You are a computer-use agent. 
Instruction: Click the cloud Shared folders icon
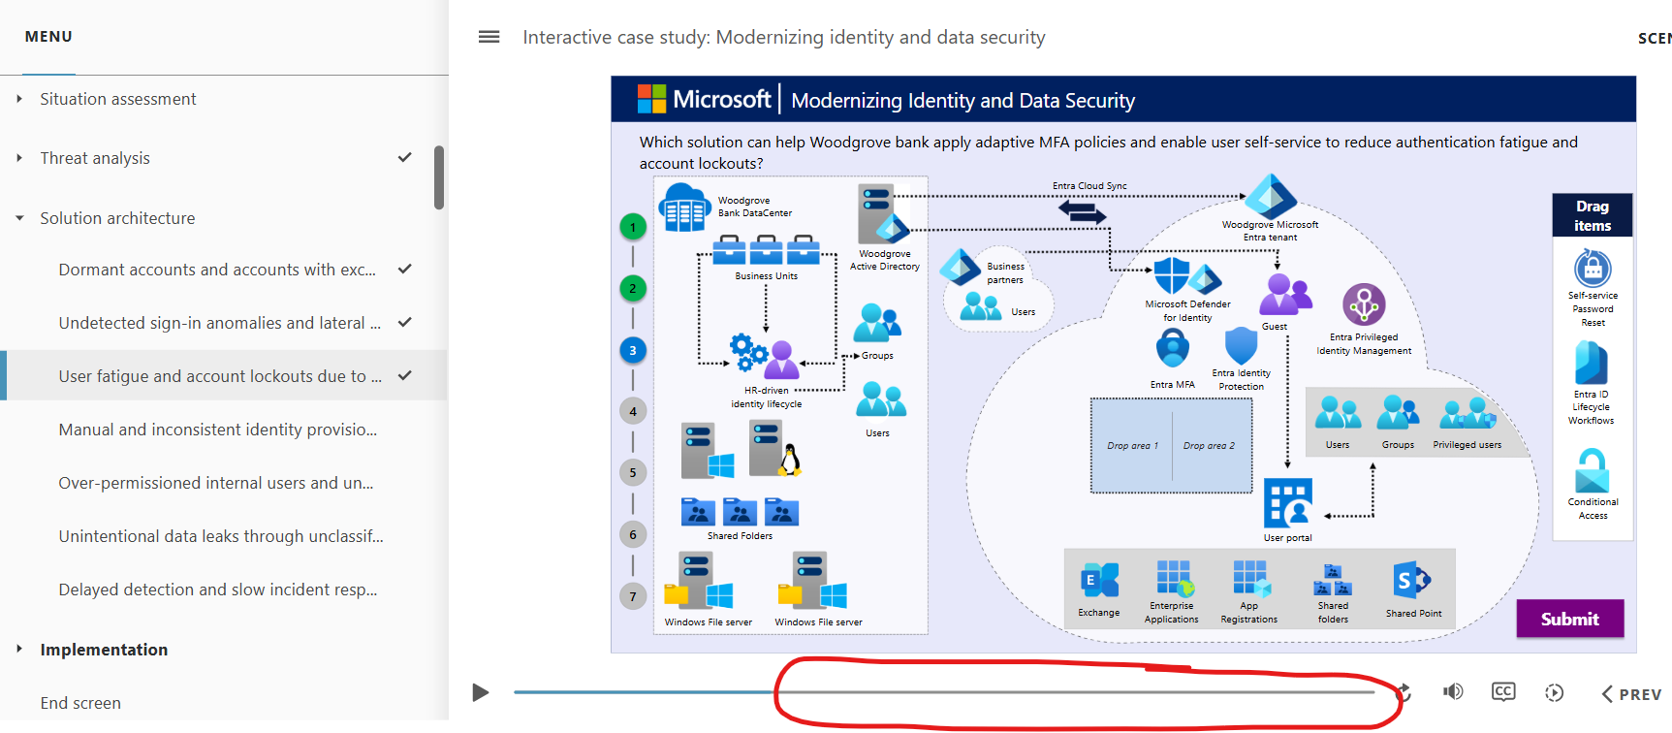(x=1333, y=582)
